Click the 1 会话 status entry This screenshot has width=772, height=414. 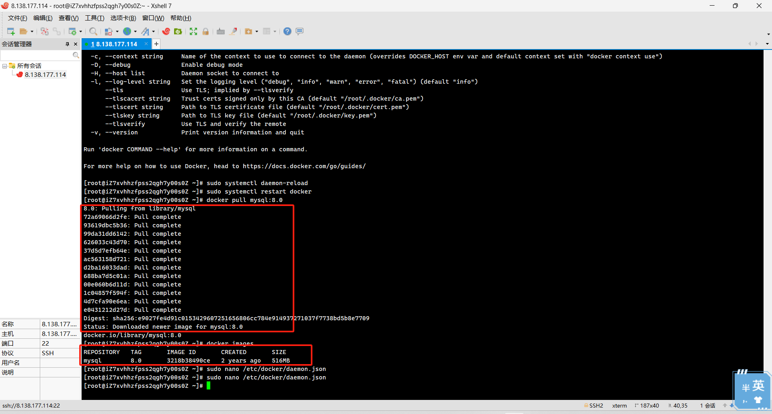point(708,406)
